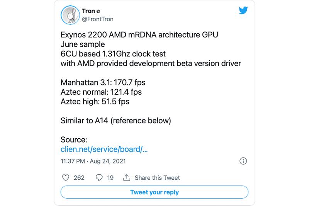Click the Manhattan 3.1 fps result line
The height and width of the screenshot is (206, 309).
(x=103, y=82)
